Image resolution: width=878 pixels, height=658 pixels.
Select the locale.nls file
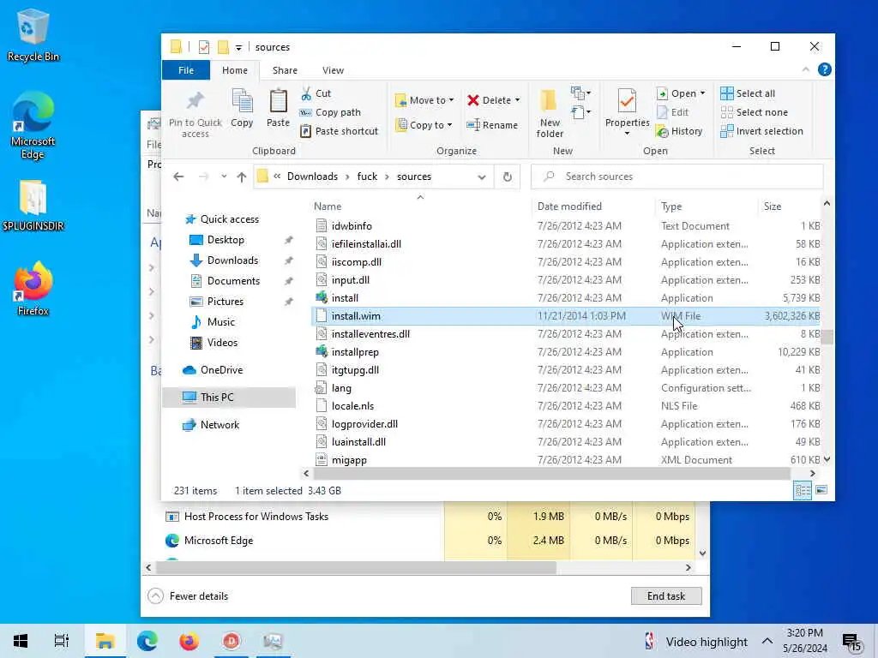click(x=352, y=406)
